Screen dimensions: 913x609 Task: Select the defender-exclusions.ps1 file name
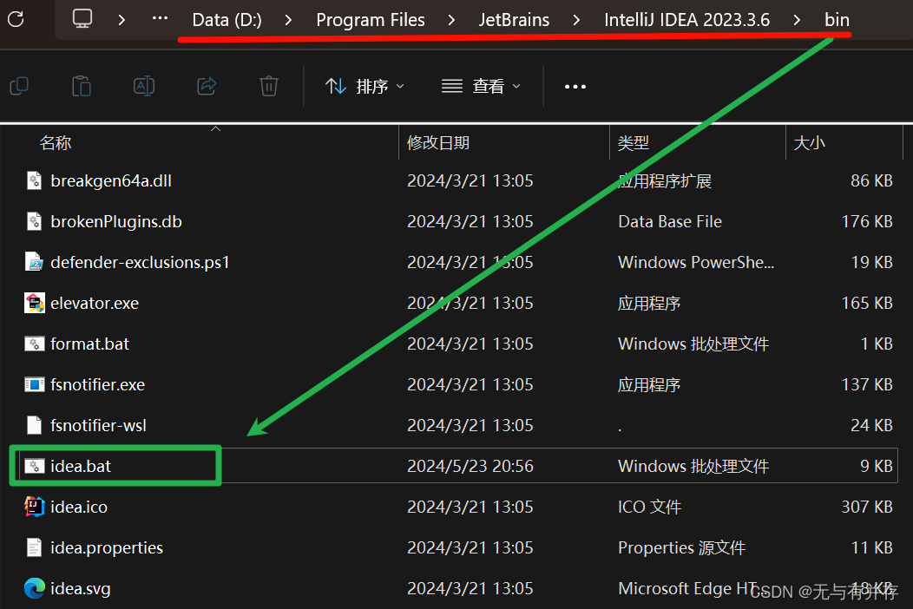(x=140, y=262)
